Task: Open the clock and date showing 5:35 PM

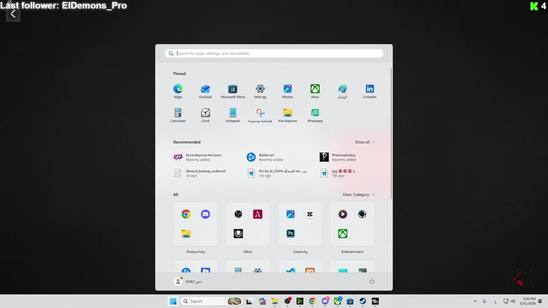Action: 528,301
